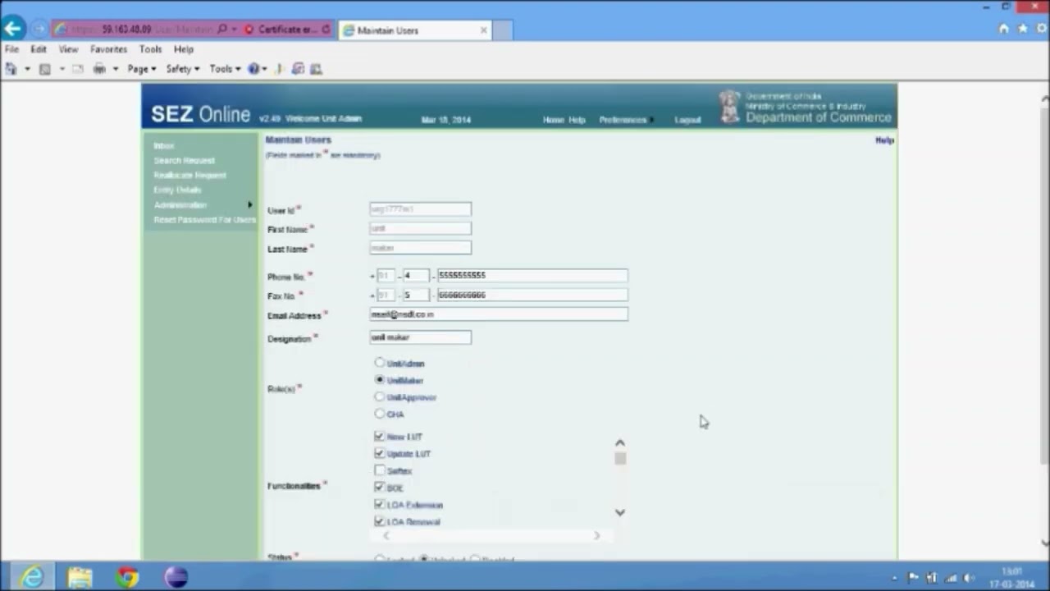Viewport: 1050px width, 591px height.
Task: Open the Edit menu
Action: pos(39,49)
